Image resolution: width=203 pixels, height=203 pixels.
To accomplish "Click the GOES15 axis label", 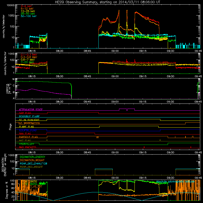I will [8, 89].
